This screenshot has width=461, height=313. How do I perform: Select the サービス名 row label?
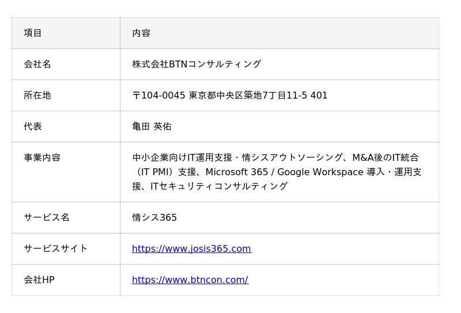47,218
